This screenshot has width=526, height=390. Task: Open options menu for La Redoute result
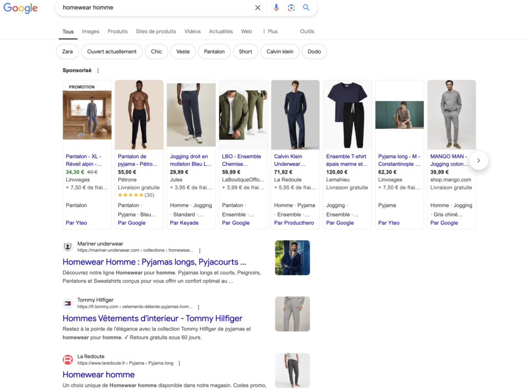pyautogui.click(x=179, y=363)
